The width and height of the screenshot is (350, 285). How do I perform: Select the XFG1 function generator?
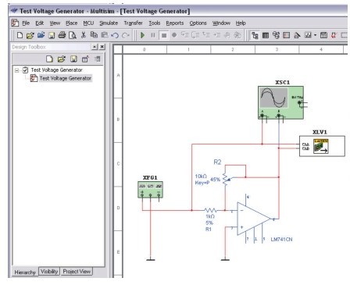(x=150, y=190)
